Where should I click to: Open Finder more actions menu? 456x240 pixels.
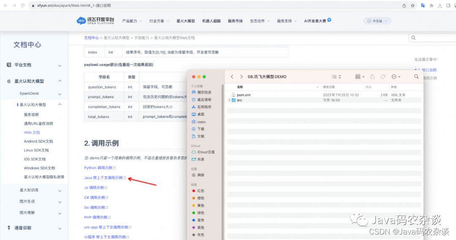[396, 77]
